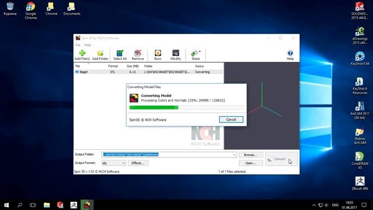Open Task View on the taskbar
The width and height of the screenshot is (373, 210).
[33, 205]
